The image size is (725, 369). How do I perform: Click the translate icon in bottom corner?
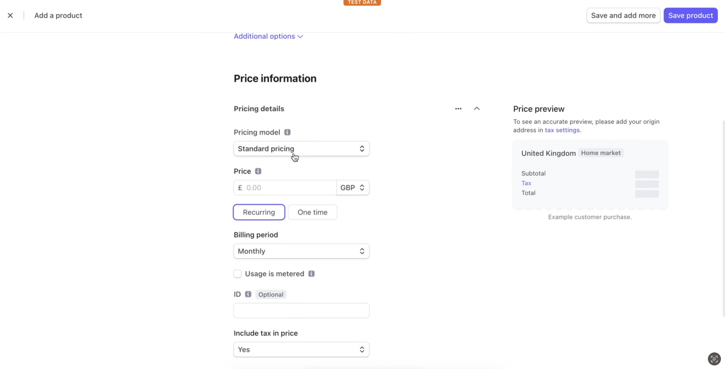(x=714, y=358)
